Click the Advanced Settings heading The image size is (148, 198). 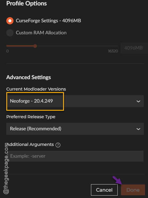tap(29, 77)
